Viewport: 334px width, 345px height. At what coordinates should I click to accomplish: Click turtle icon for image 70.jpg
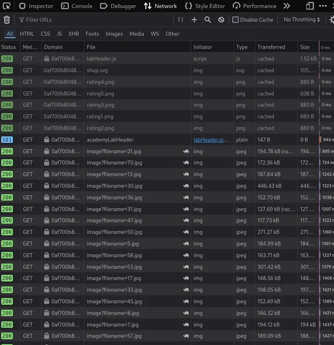(x=186, y=162)
